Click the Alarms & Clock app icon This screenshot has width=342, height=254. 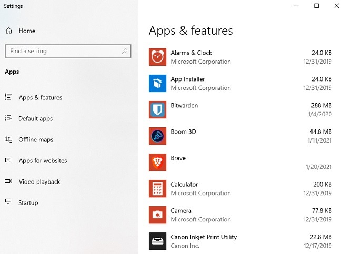click(x=157, y=57)
